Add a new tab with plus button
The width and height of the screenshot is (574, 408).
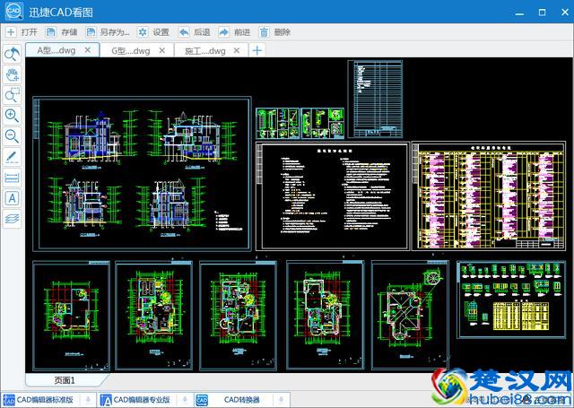257,51
